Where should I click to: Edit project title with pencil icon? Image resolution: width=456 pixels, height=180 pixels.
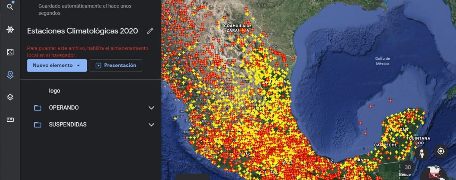(150, 31)
